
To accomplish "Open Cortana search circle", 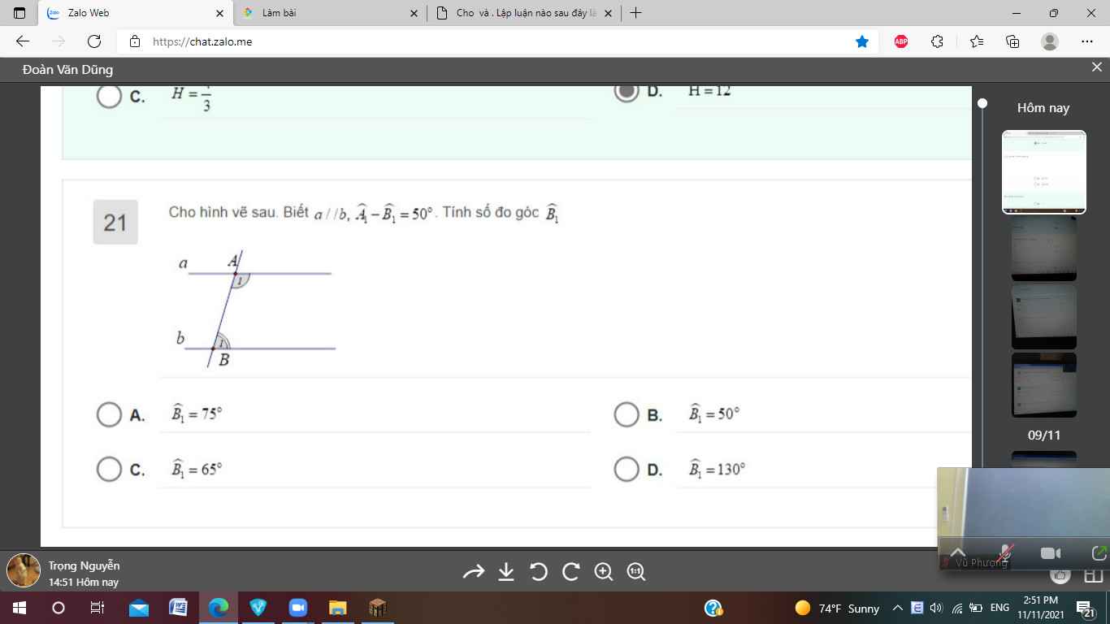I will pyautogui.click(x=58, y=608).
